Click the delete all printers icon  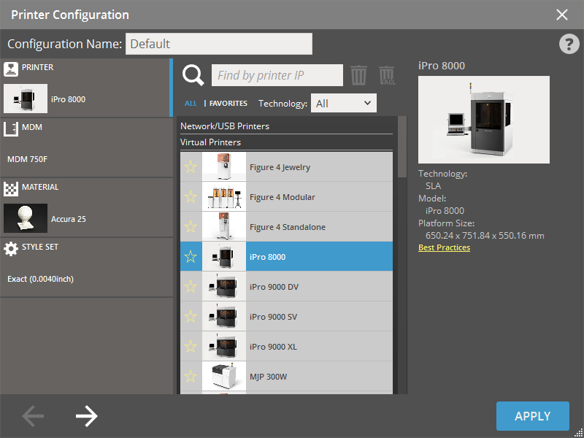[x=387, y=75]
